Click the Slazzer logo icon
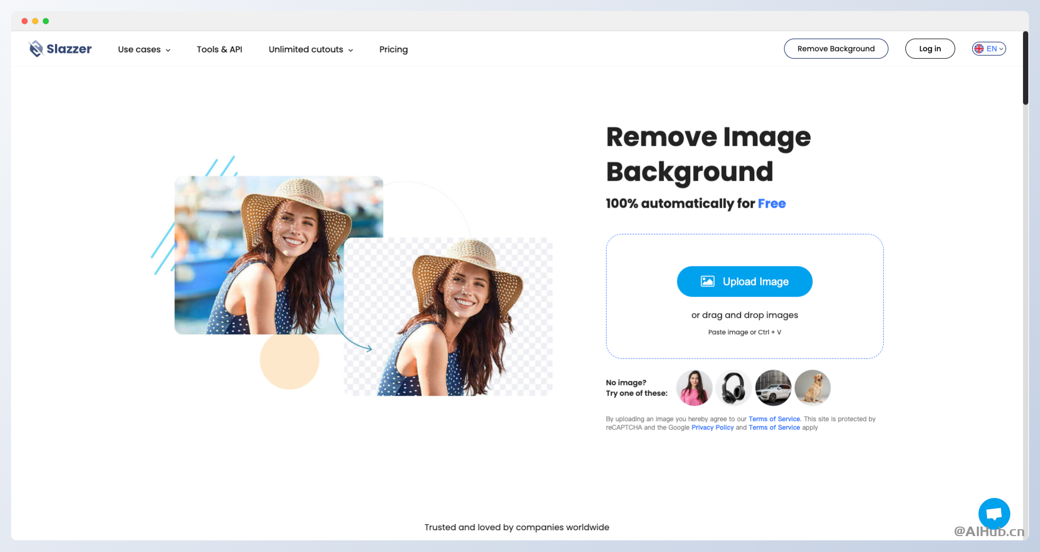Screen dimensions: 1040x552 coord(36,49)
